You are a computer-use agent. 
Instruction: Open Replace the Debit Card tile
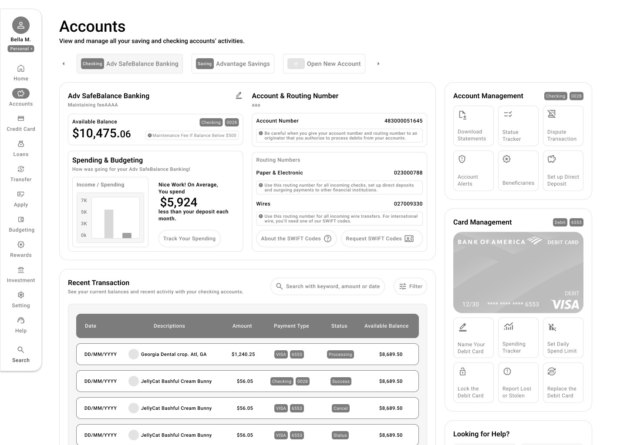click(563, 383)
